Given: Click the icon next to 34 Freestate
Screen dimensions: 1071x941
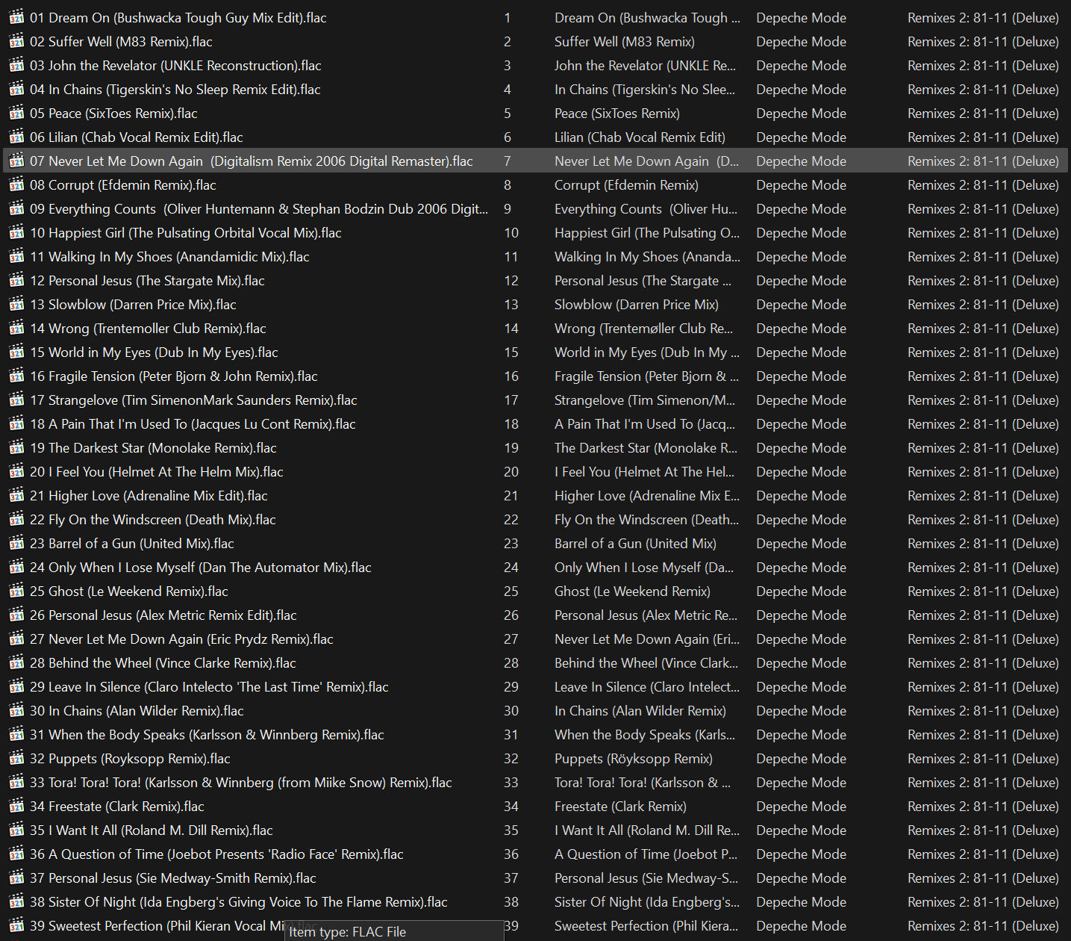Looking at the screenshot, I should pyautogui.click(x=16, y=807).
